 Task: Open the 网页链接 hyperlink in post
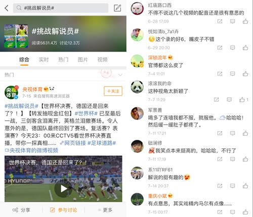(x=73, y=143)
